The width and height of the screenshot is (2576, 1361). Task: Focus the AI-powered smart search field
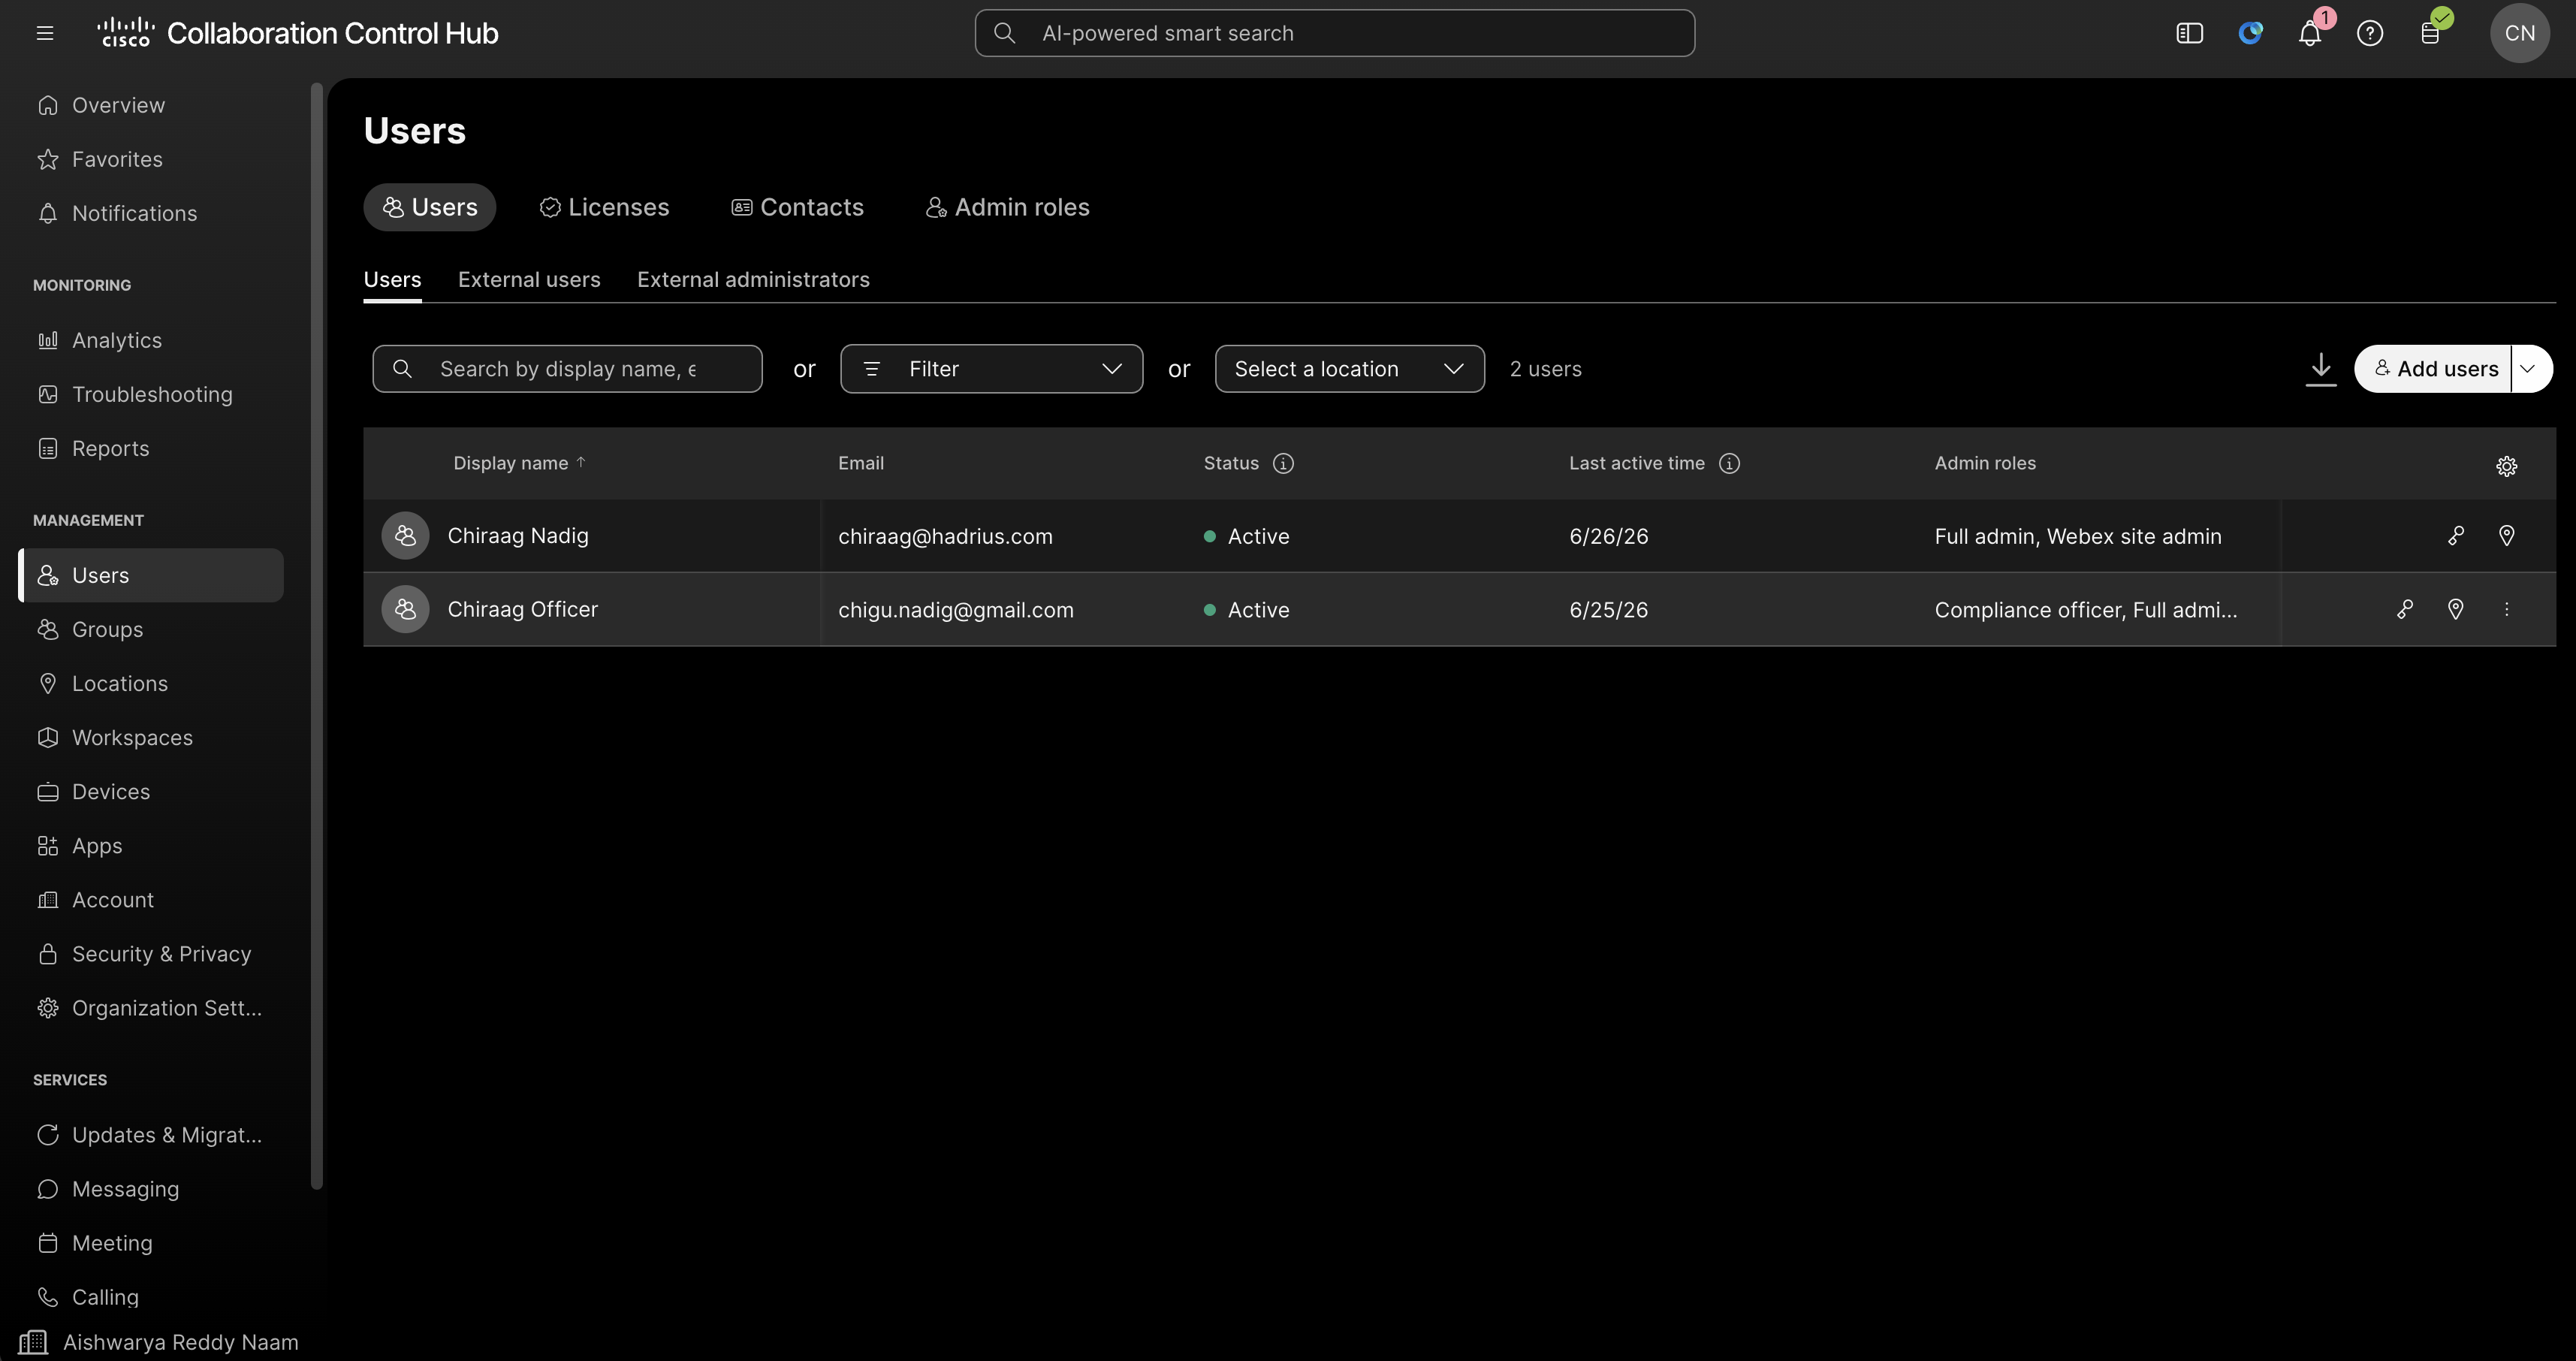[1334, 33]
